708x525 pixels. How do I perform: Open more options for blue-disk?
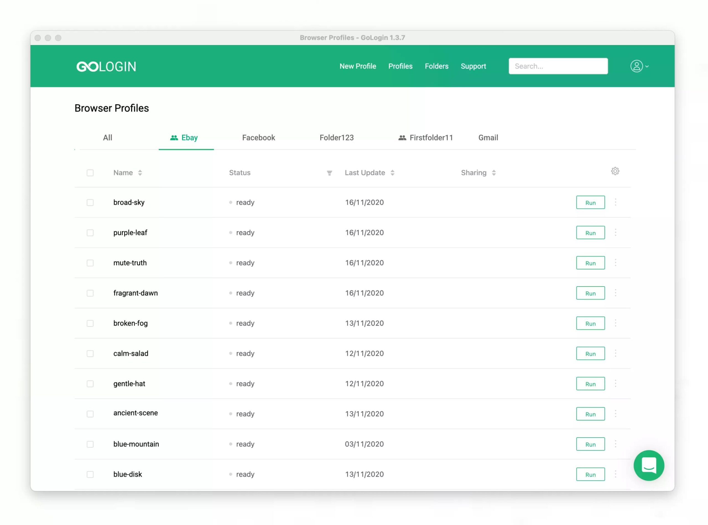[x=615, y=474]
